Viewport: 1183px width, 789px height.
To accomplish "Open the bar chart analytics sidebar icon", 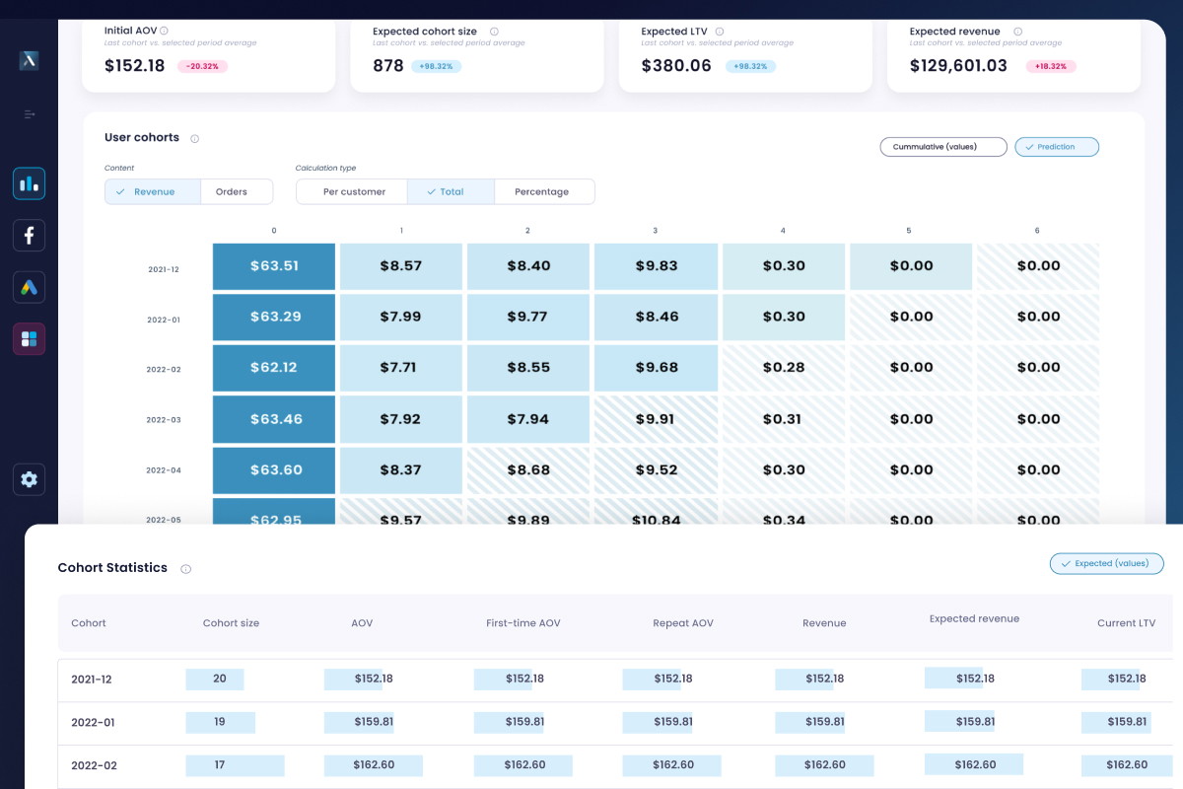I will 29,183.
